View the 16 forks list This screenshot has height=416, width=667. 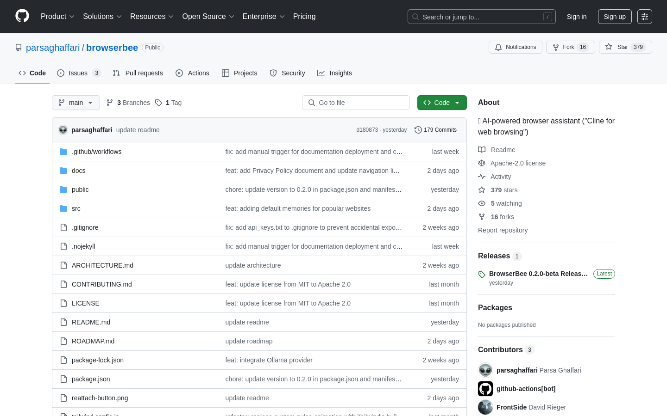(x=496, y=217)
